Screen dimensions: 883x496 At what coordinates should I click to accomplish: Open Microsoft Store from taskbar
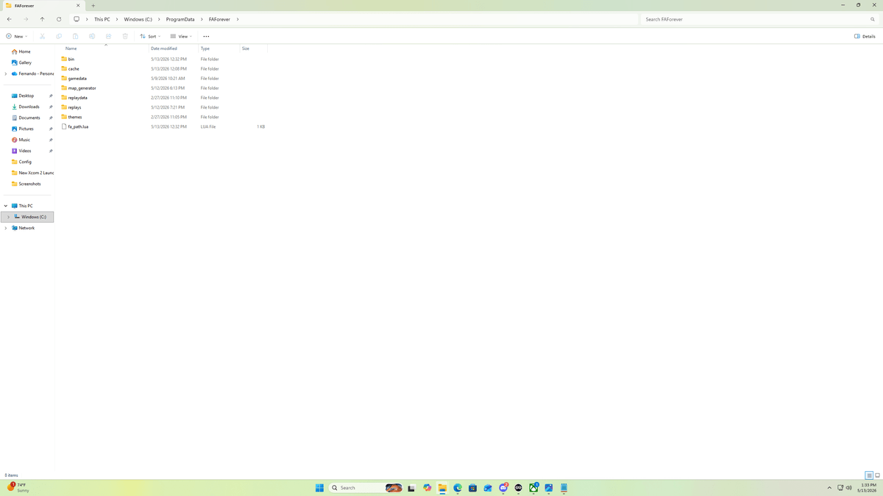(473, 488)
